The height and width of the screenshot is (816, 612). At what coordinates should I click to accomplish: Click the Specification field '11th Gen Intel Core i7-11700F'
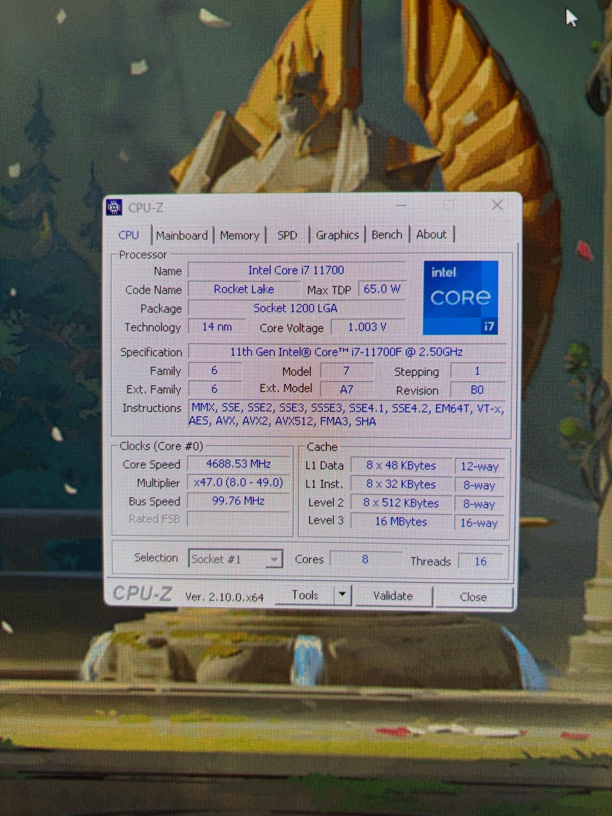347,352
